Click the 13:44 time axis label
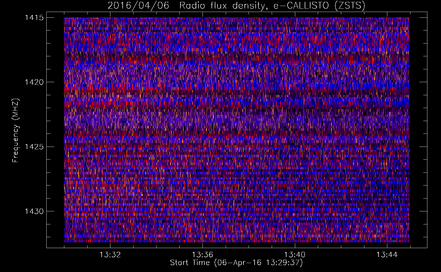This screenshot has width=441, height=272. click(387, 255)
